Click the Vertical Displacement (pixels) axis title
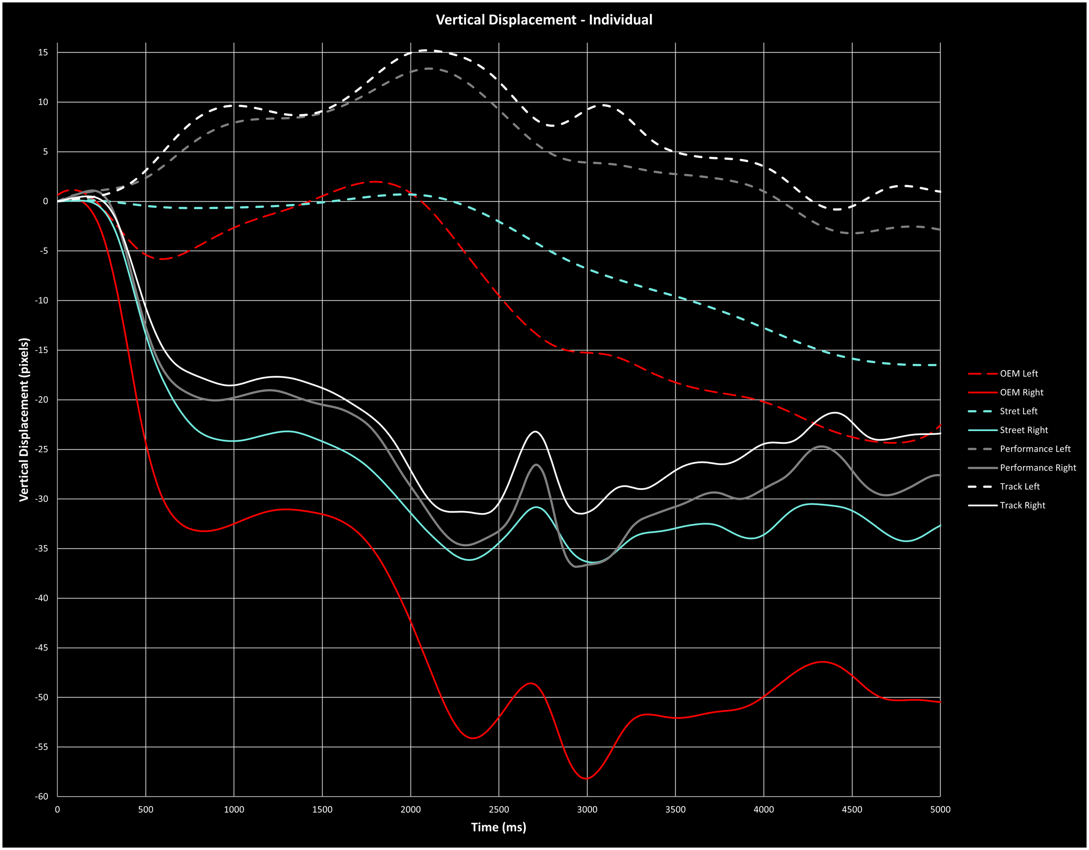Image resolution: width=1089 pixels, height=850 pixels. click(x=24, y=420)
